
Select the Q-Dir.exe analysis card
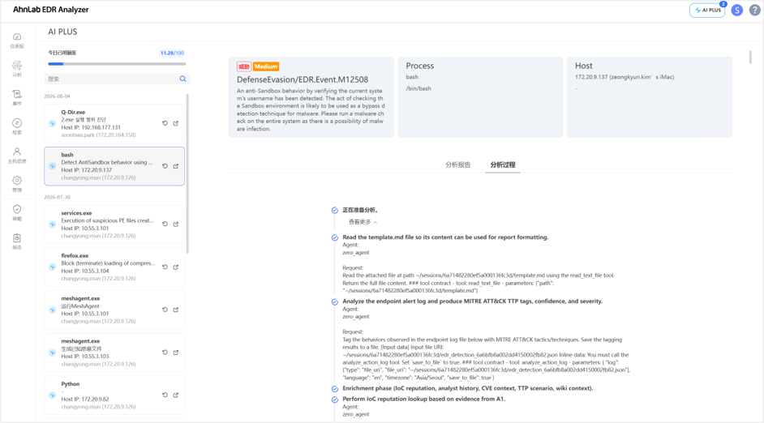click(x=114, y=123)
